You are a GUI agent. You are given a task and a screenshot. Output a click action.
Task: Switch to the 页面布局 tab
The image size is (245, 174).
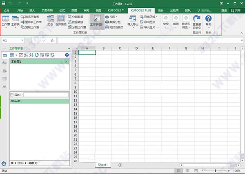pyautogui.click(x=47, y=11)
